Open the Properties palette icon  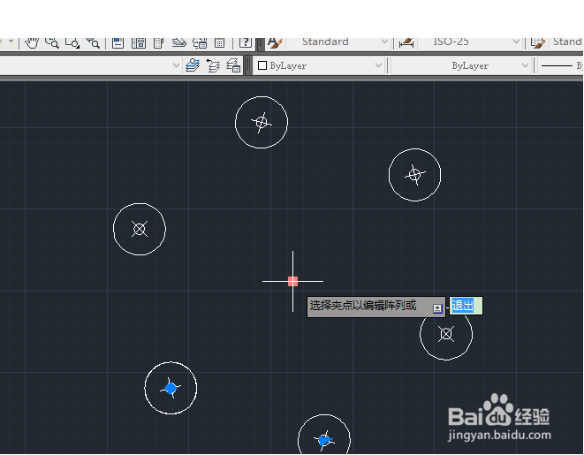pyautogui.click(x=118, y=43)
